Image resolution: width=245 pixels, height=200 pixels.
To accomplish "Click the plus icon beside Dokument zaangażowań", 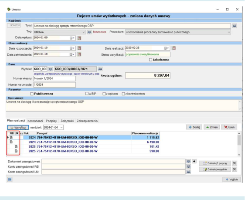I will pyautogui.click(x=194, y=161).
